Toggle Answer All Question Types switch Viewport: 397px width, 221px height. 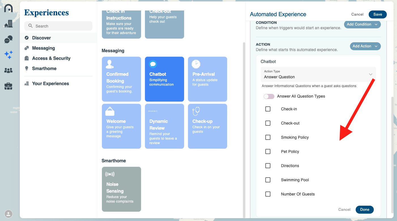pos(269,96)
